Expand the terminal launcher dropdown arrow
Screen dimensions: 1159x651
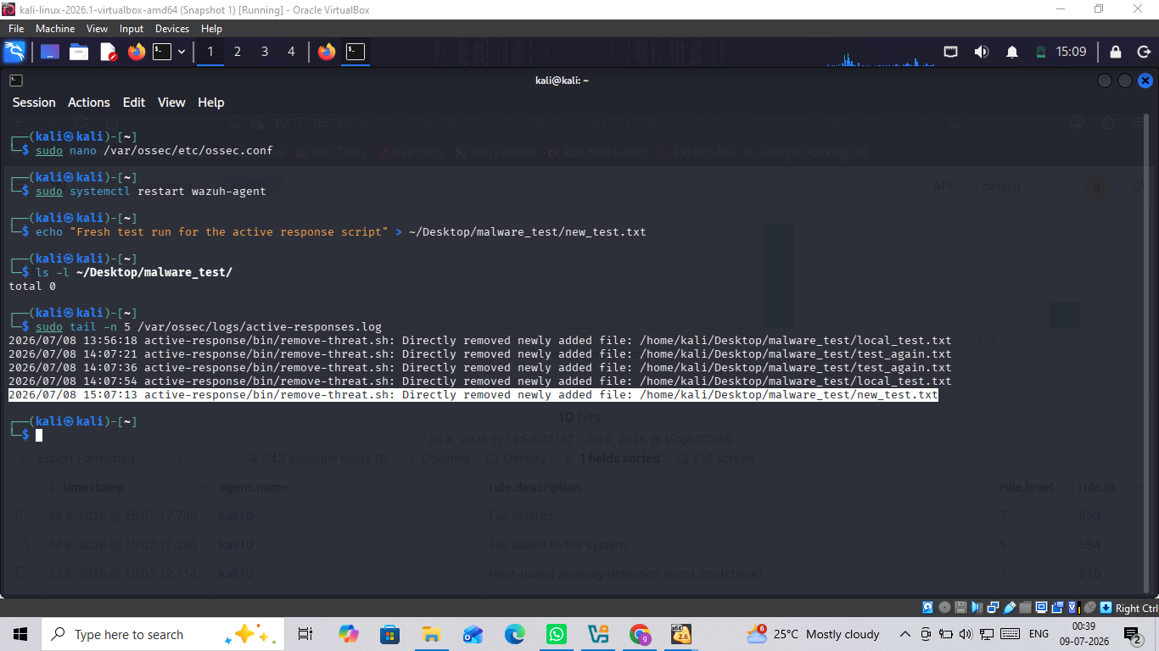click(x=182, y=52)
